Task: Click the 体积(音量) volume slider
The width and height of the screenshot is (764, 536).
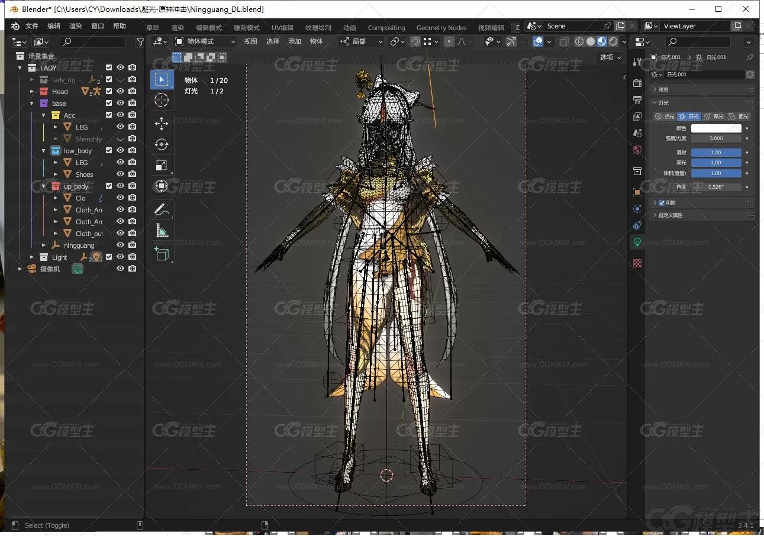Action: point(716,173)
